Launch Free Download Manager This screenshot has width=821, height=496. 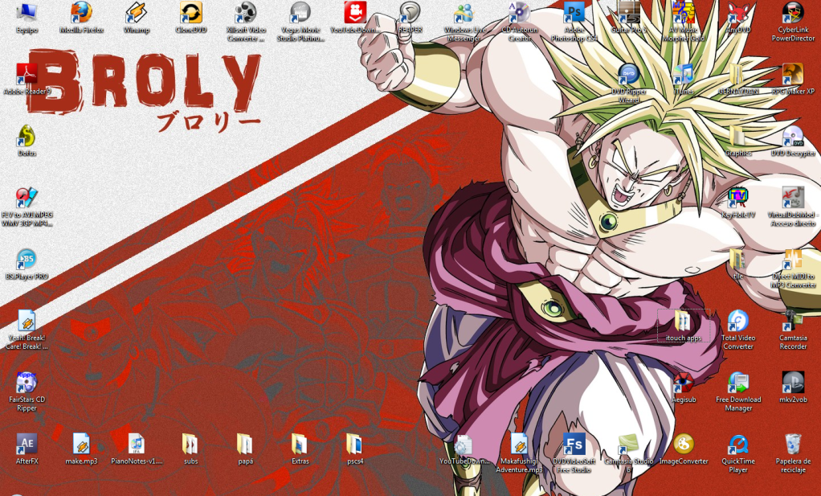[737, 383]
